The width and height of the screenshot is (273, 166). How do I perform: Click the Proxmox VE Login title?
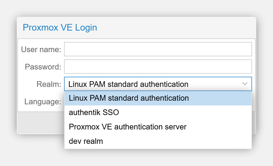point(60,28)
